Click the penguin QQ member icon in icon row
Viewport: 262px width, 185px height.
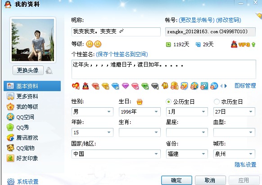(86, 86)
